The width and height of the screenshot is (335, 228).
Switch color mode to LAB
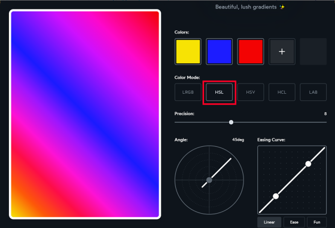(313, 92)
